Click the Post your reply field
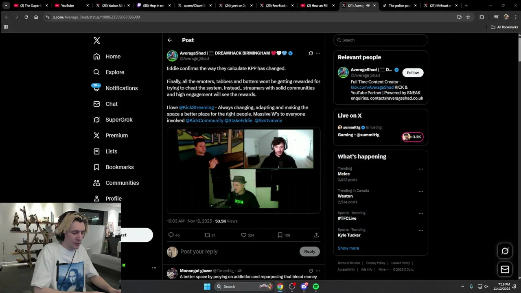 238,251
